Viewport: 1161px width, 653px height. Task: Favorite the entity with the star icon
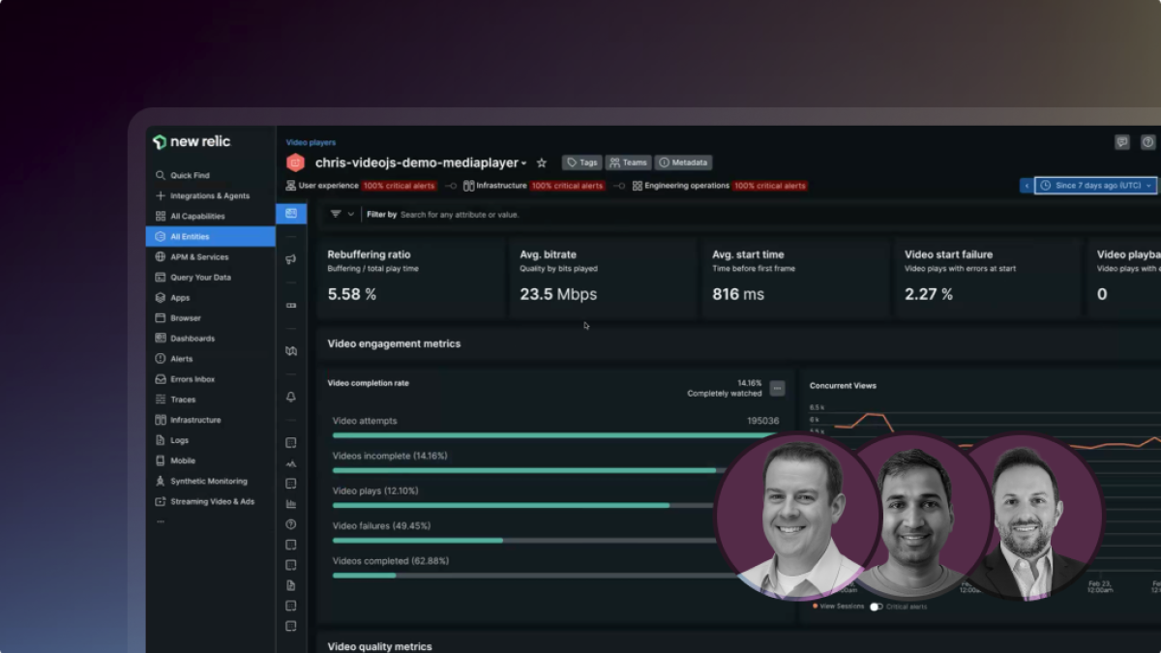[x=542, y=163]
